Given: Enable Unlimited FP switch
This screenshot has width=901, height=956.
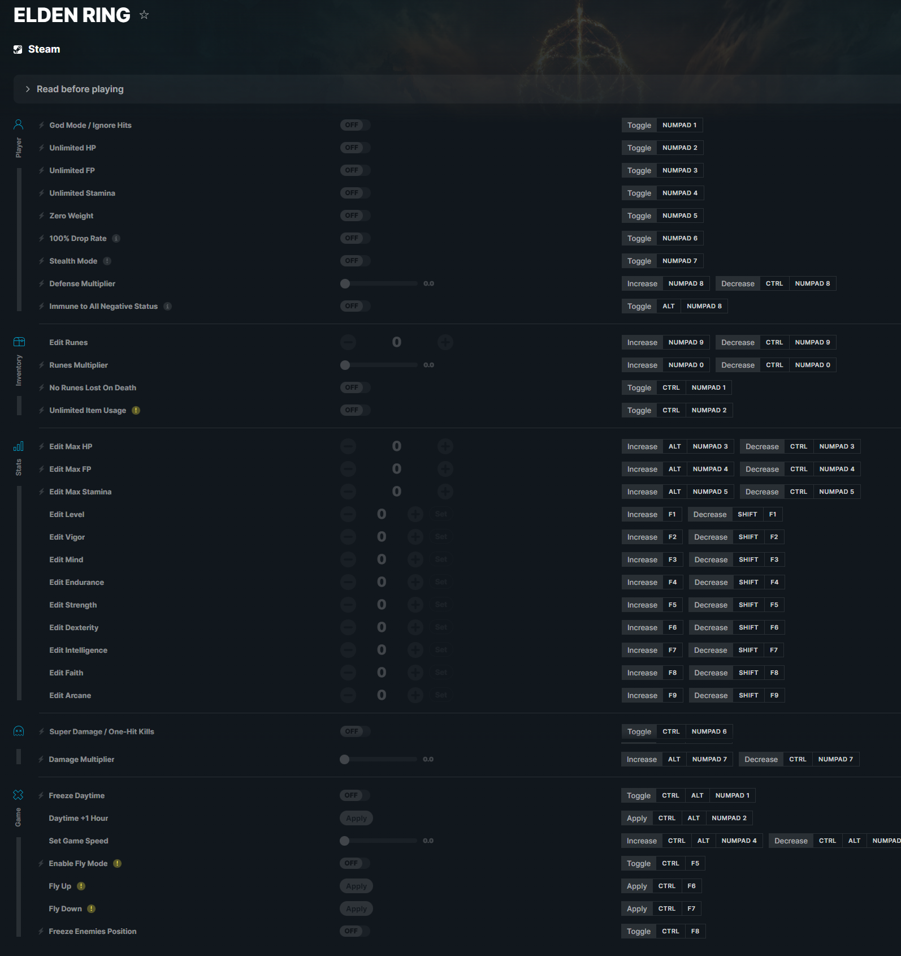Looking at the screenshot, I should click(x=355, y=170).
